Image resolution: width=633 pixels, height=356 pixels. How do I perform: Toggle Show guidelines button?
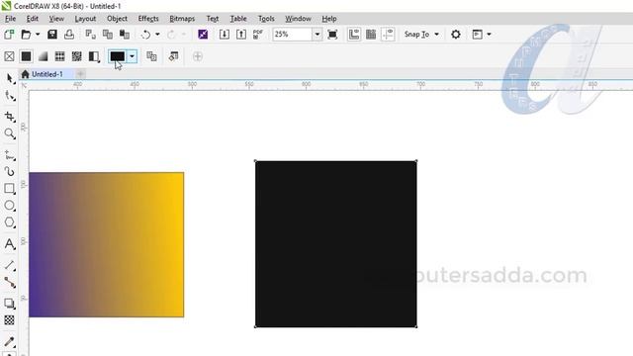coord(388,35)
